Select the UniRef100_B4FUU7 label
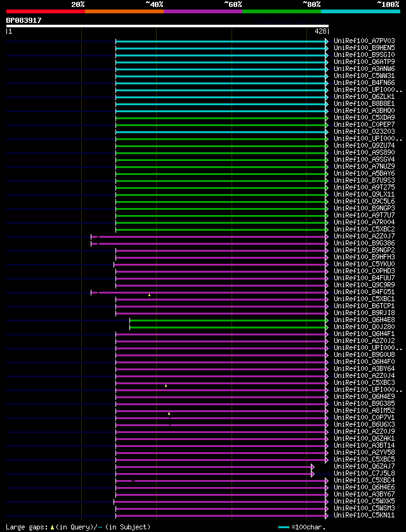406x532 pixels. pos(364,278)
